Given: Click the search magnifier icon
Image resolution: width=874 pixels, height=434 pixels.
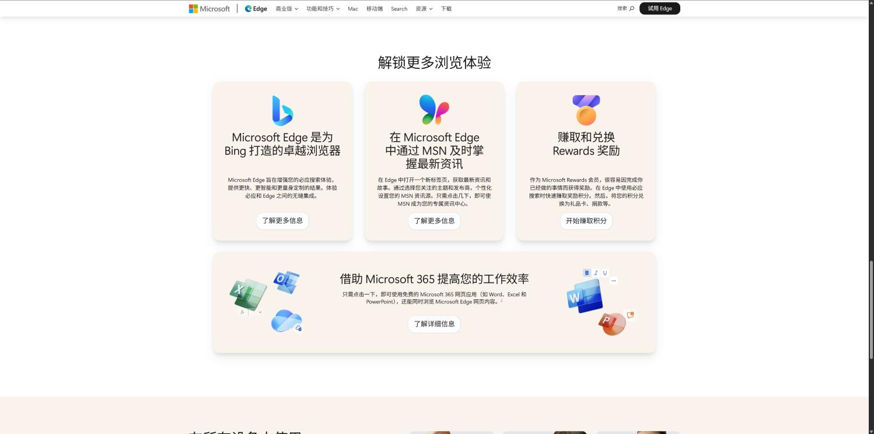Looking at the screenshot, I should coord(632,9).
